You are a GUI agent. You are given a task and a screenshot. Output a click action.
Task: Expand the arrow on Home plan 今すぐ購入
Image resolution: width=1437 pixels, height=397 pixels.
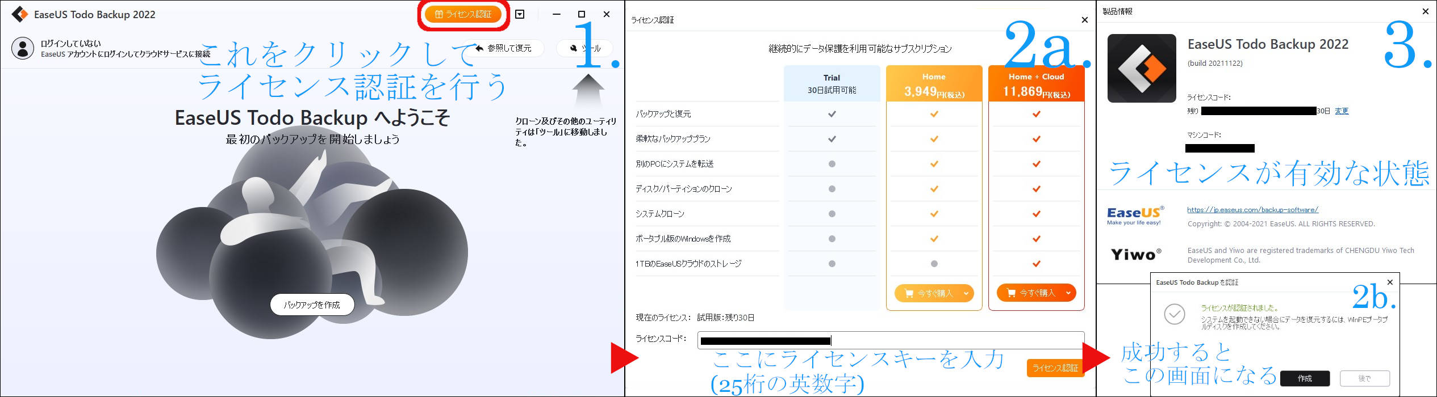[x=966, y=293]
